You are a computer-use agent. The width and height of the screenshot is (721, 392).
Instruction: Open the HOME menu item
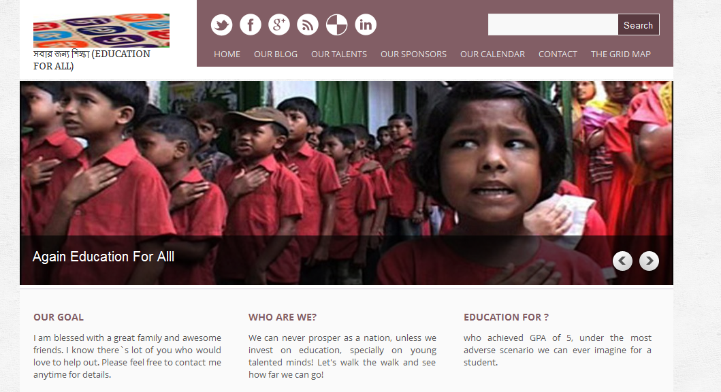[x=227, y=54]
